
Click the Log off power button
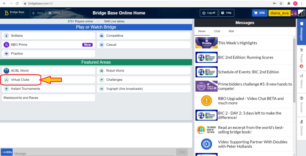pyautogui.click(x=208, y=13)
